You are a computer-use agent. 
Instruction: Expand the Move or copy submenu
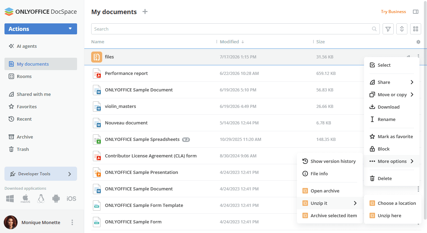pyautogui.click(x=392, y=95)
